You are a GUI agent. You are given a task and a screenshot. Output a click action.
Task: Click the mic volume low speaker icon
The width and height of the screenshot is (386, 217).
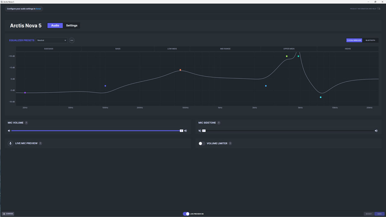[9, 131]
